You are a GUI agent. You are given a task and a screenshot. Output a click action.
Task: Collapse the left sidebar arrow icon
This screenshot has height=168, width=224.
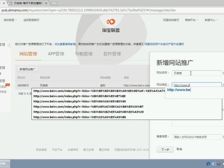(x=9, y=45)
